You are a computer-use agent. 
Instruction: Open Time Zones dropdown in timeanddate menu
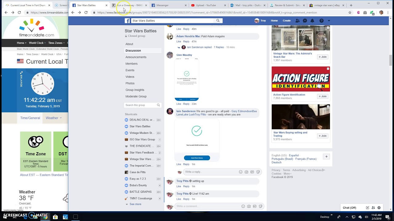[57, 43]
